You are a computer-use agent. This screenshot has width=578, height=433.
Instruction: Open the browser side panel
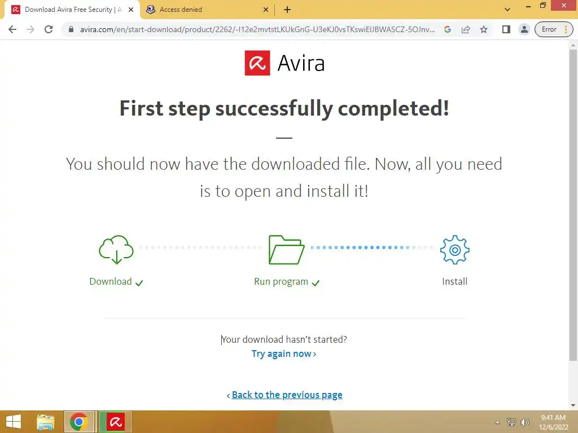pos(506,29)
